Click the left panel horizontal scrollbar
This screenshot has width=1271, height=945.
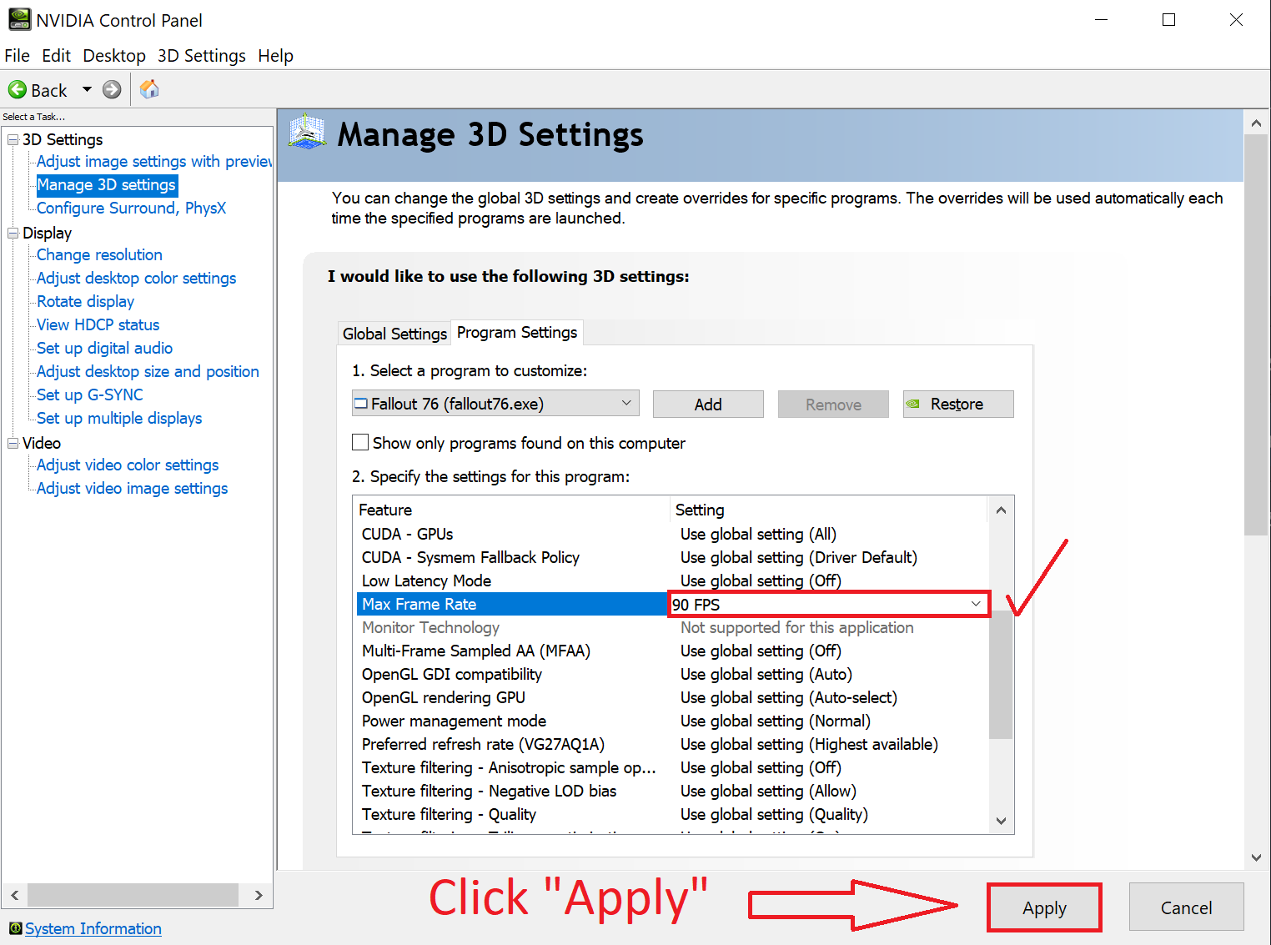click(x=133, y=895)
